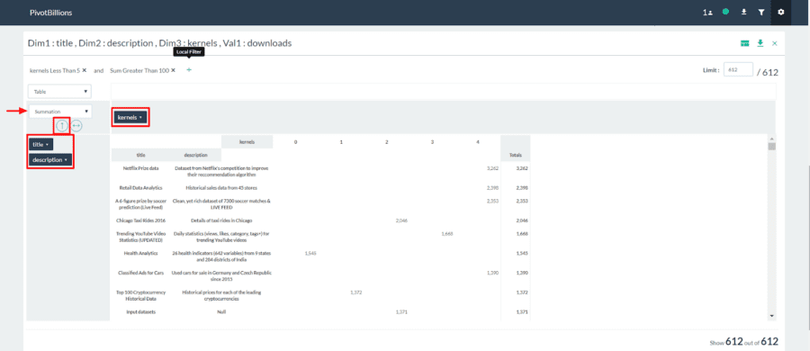The width and height of the screenshot is (810, 351).
Task: Remove the 'Sum Greater Than 100' filter
Action: [173, 70]
